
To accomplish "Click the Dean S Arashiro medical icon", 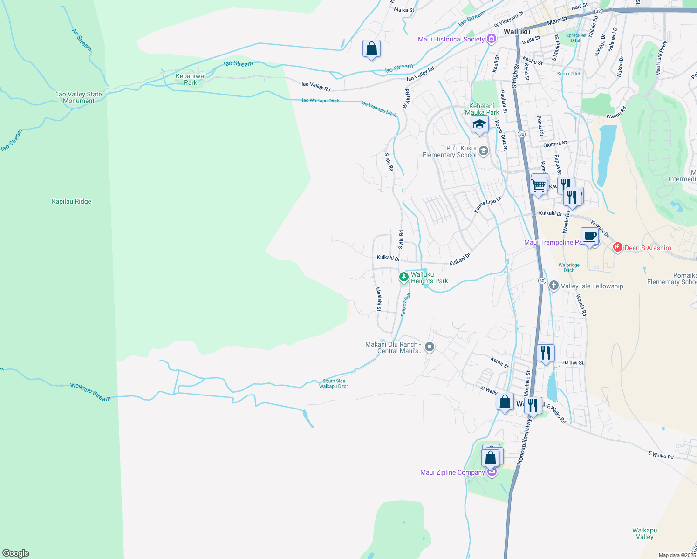I will coord(618,247).
